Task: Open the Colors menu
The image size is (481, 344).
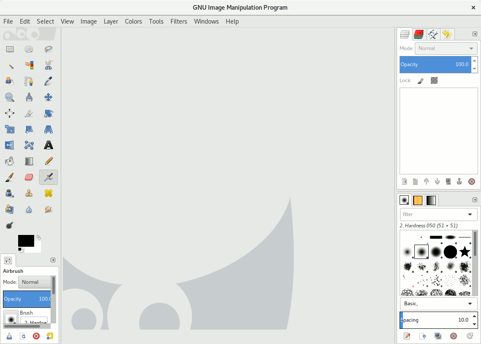Action: click(x=133, y=21)
